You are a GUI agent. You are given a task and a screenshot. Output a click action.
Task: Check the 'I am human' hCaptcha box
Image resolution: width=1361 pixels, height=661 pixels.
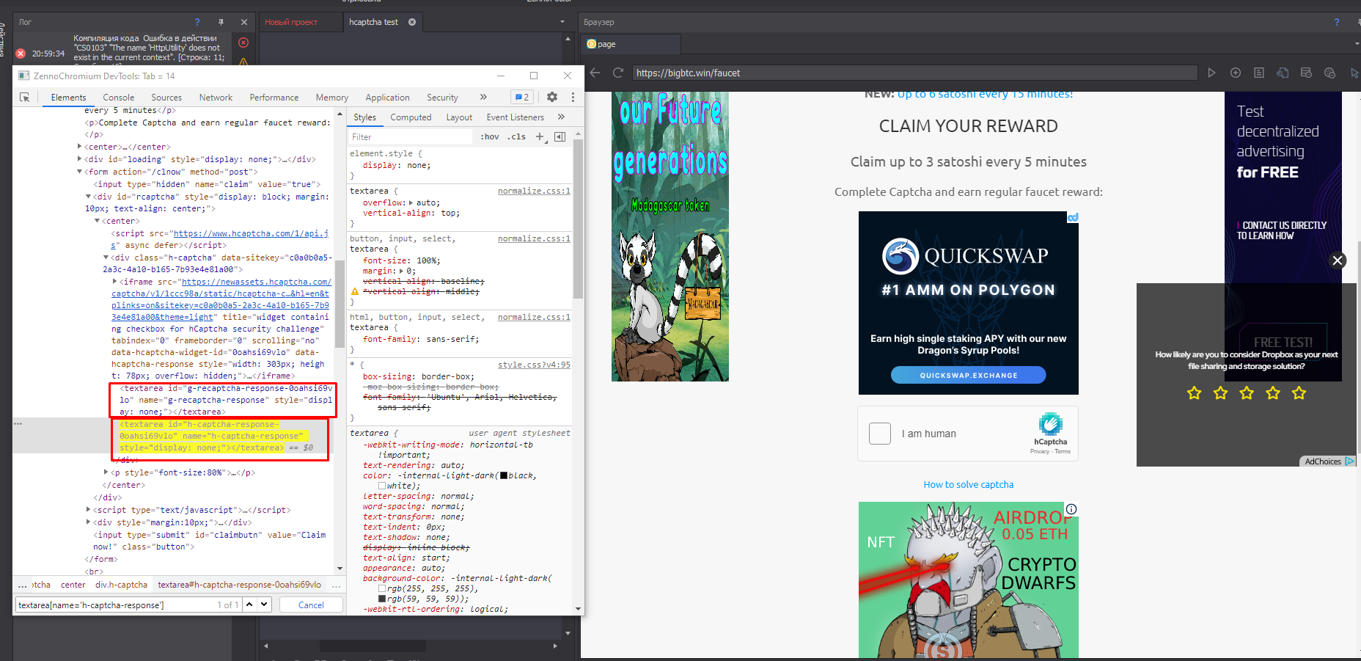coord(879,434)
